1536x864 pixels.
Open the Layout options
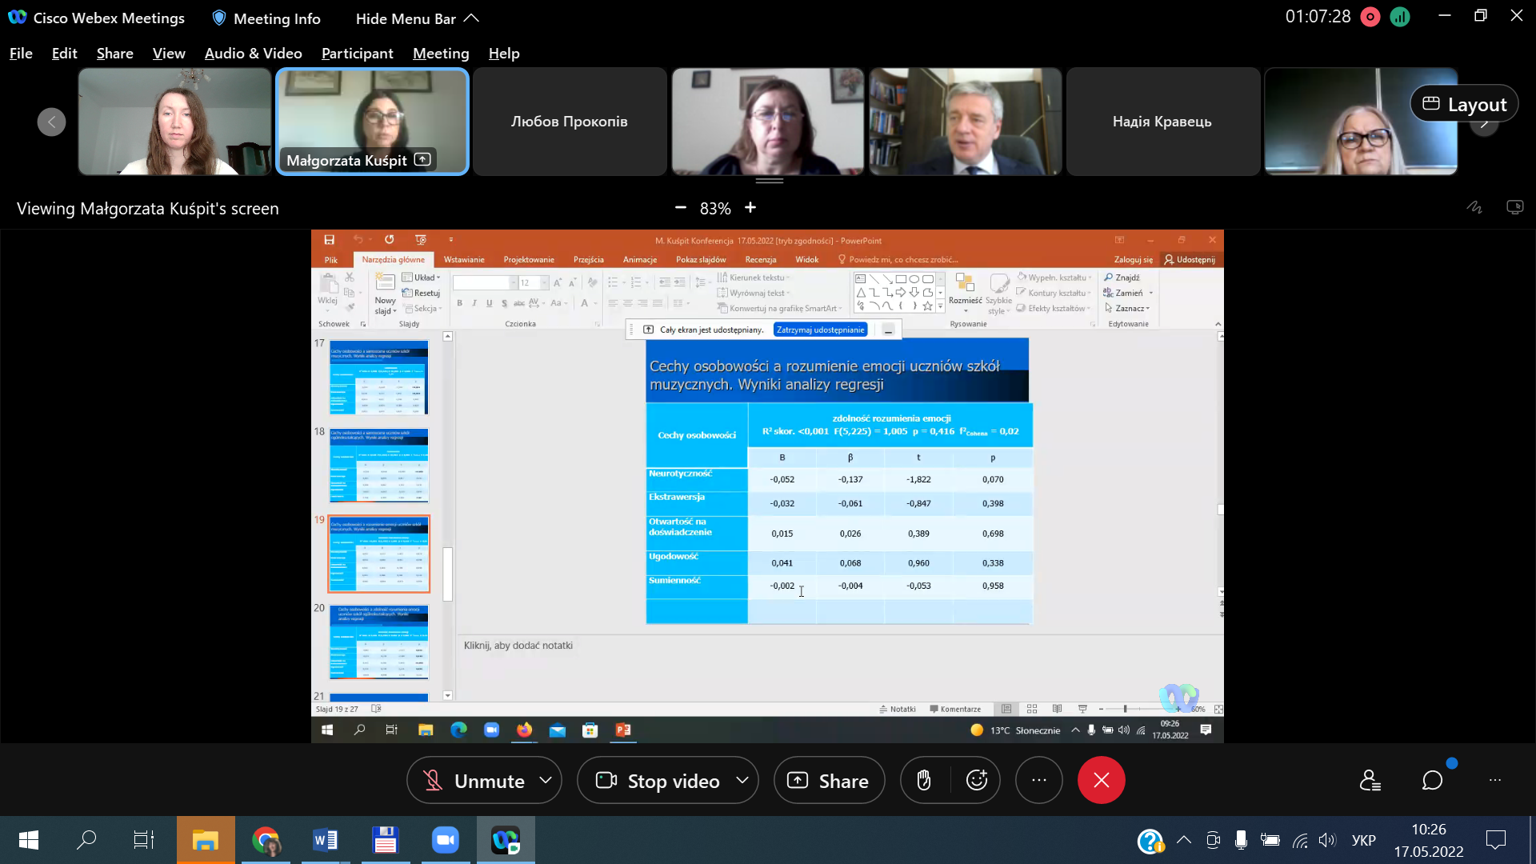(x=1463, y=104)
